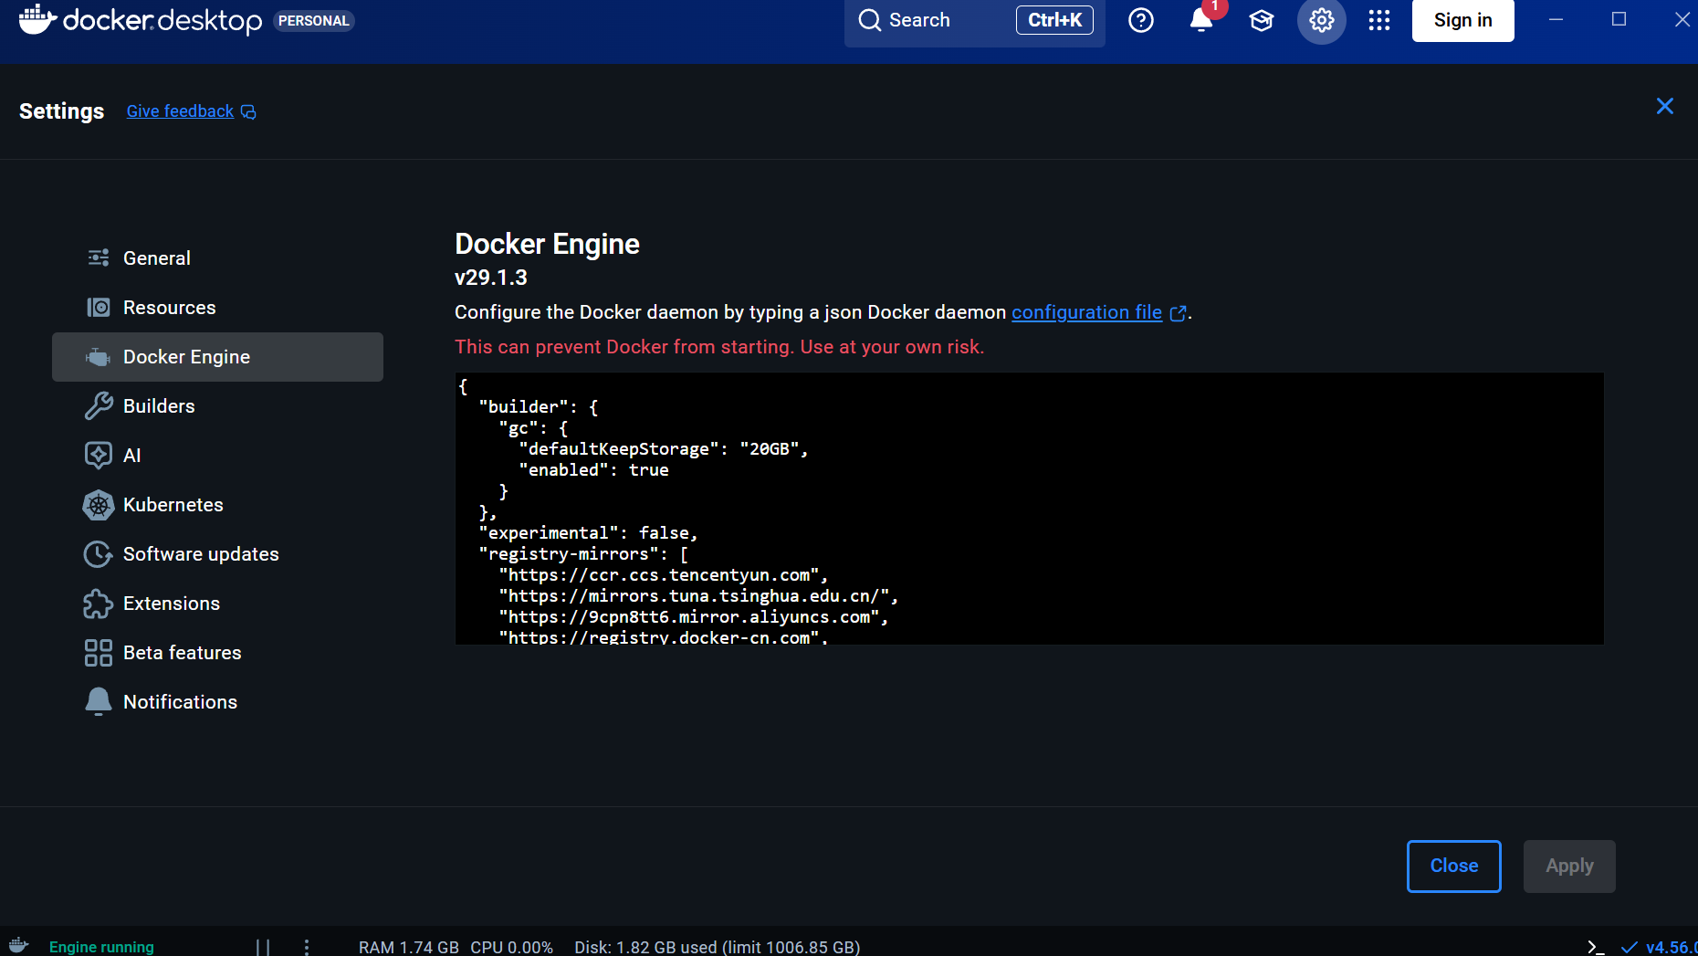Click the "experimental": false line
1698x956 pixels.
(588, 533)
